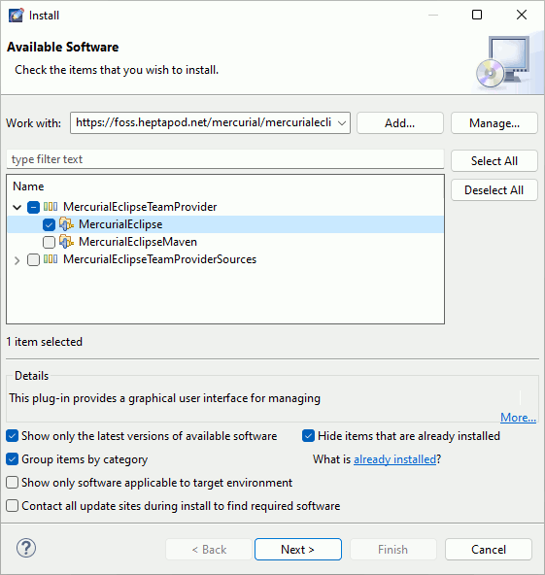Check the MercurialEclipseTeamProviderSources checkbox

(33, 259)
